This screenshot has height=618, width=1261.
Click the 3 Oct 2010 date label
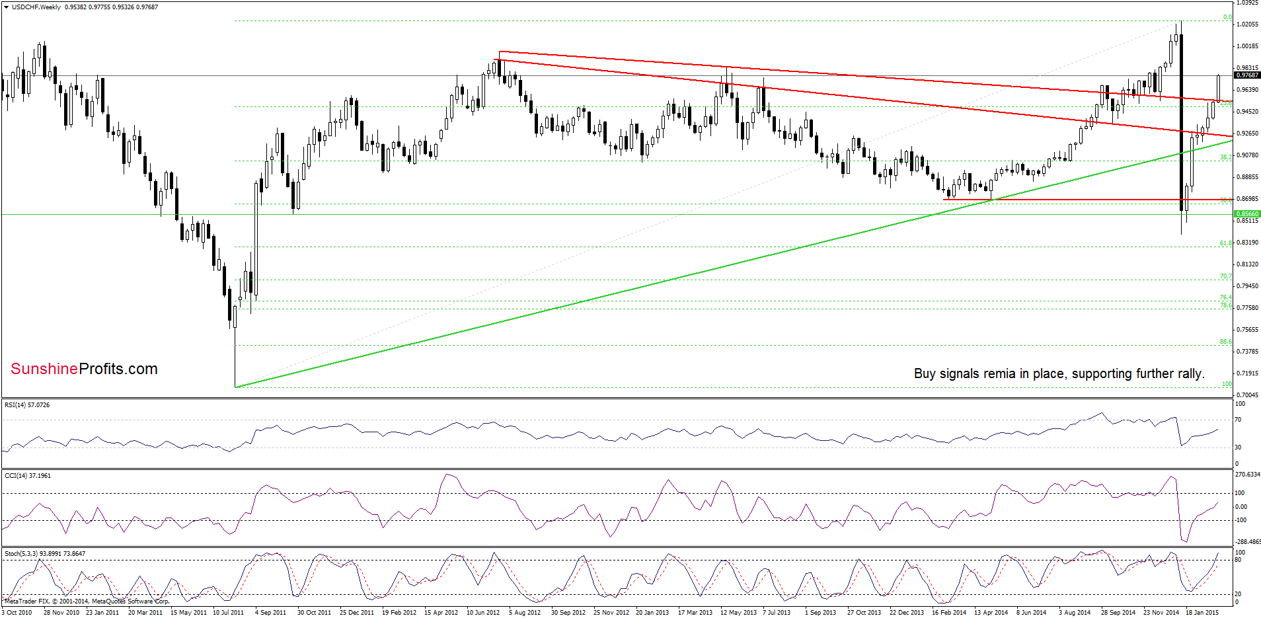pos(17,613)
